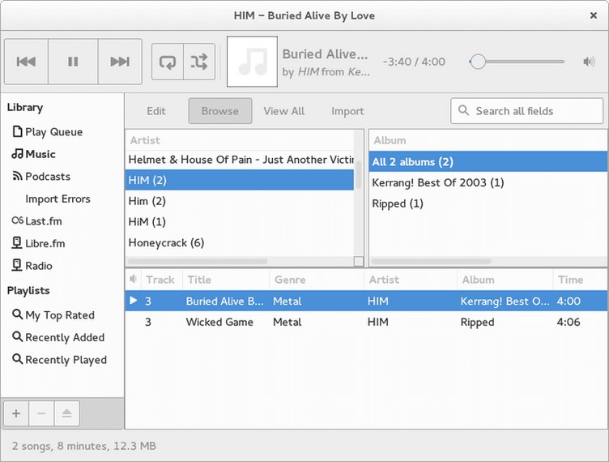Click the album list horizontal scrollbar
The width and height of the screenshot is (609, 462).
pyautogui.click(x=431, y=262)
